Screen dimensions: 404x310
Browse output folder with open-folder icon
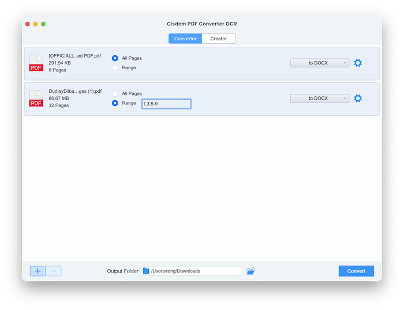(x=250, y=271)
